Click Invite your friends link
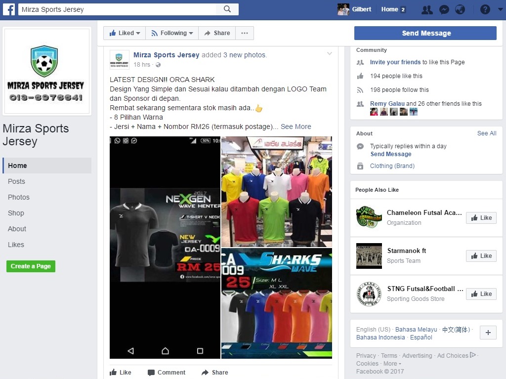This screenshot has width=506, height=379. 395,62
